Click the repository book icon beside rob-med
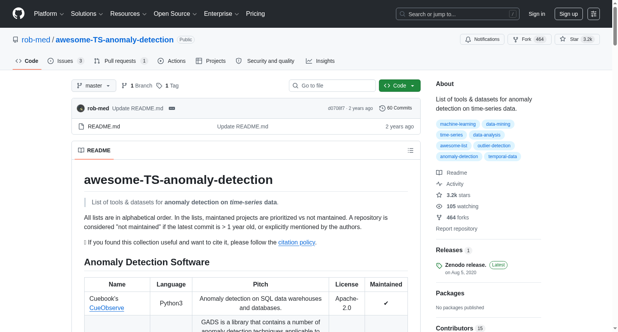 tap(15, 40)
